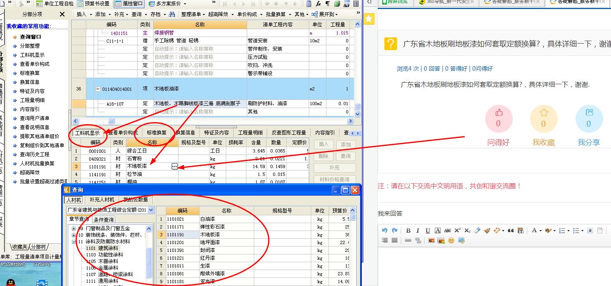The width and height of the screenshot is (611, 286).
Task: Click the format brush icon
Action: [487, 231]
